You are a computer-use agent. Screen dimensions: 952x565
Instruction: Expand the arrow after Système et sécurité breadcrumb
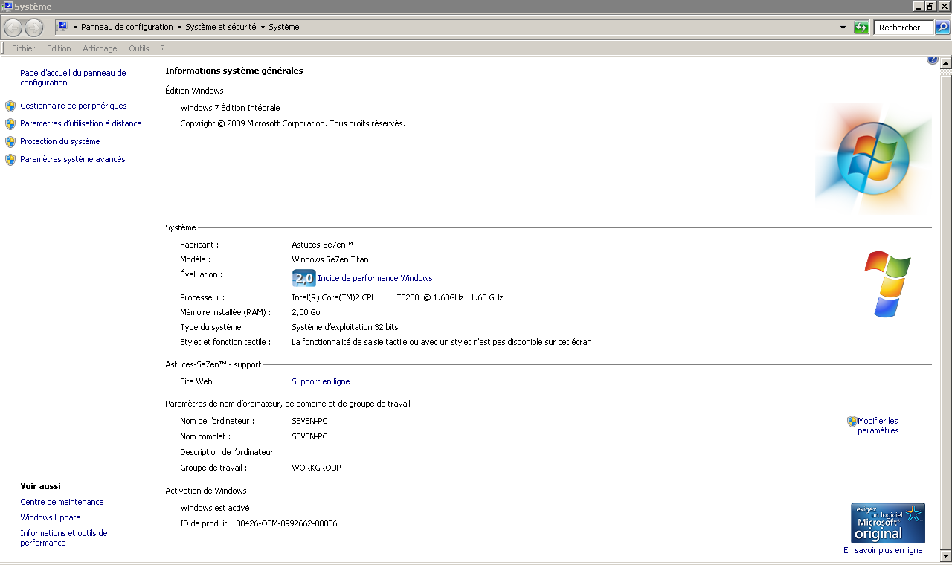263,28
